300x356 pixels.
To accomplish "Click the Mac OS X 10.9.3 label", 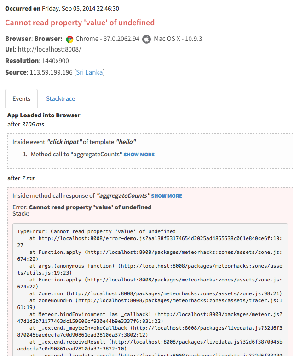I will click(178, 39).
